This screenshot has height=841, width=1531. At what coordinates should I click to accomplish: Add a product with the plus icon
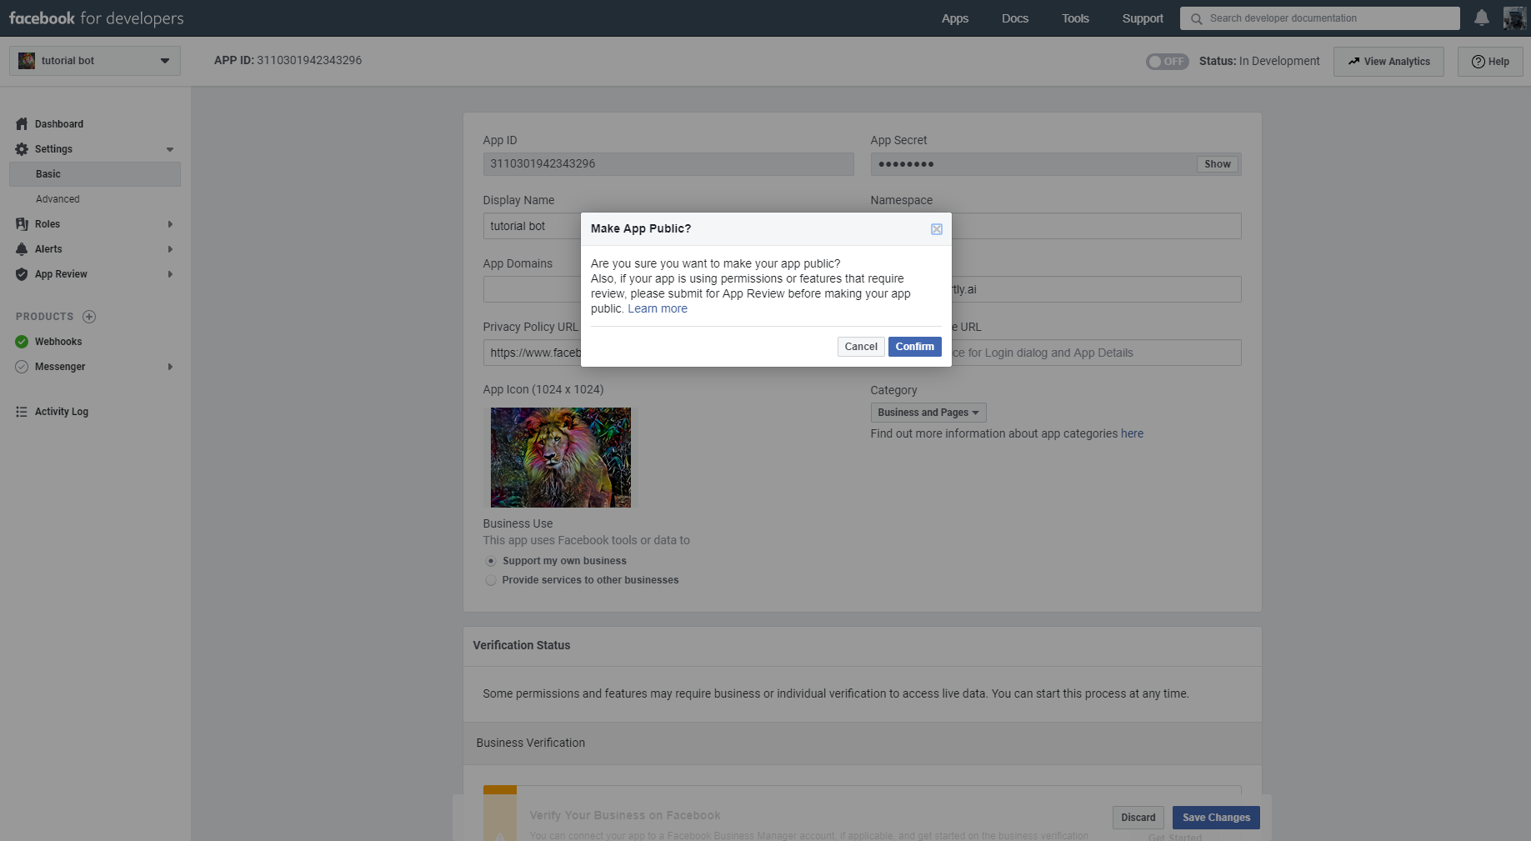89,316
